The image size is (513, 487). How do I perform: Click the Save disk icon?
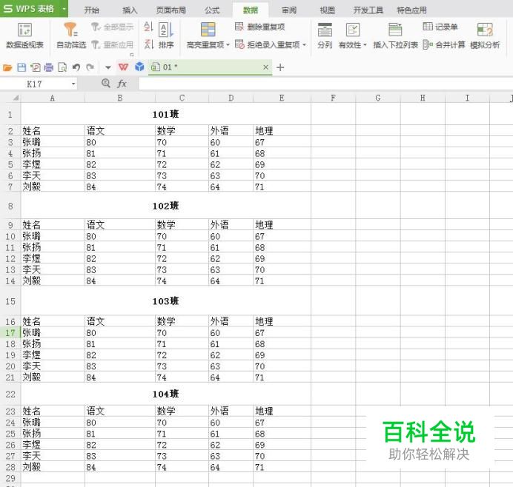tap(21, 67)
